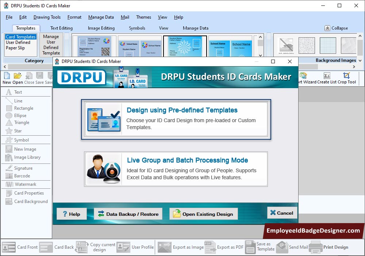The height and width of the screenshot is (256, 365).
Task: Select the snowflake blue card template thumbnail
Action: pos(185,46)
